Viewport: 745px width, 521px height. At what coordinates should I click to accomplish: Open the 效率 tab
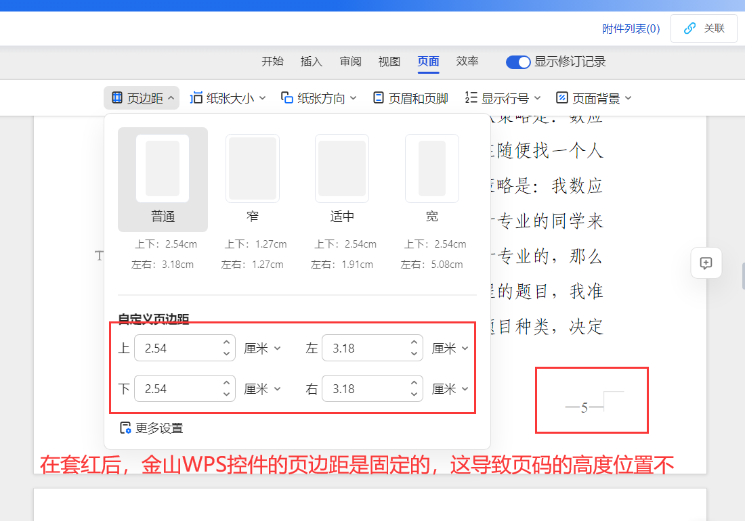pos(467,61)
